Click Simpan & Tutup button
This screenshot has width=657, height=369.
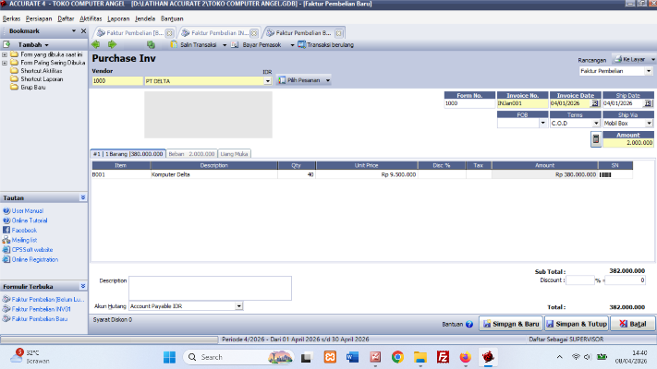(x=577, y=324)
